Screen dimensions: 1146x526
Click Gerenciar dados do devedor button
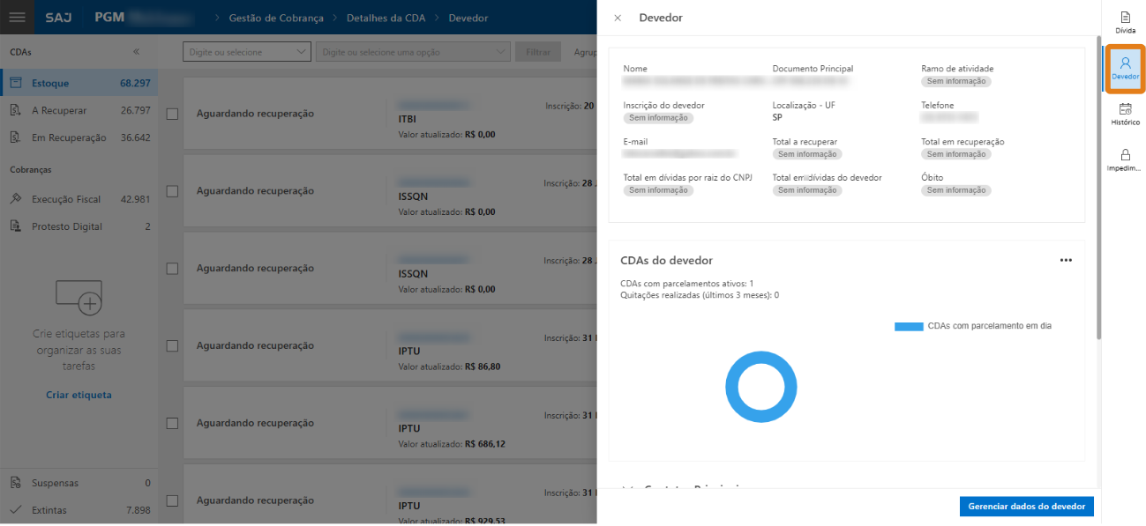pyautogui.click(x=1026, y=507)
